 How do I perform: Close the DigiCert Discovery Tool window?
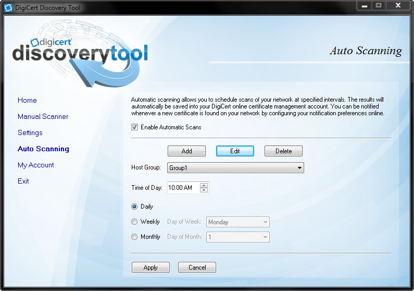coord(398,6)
